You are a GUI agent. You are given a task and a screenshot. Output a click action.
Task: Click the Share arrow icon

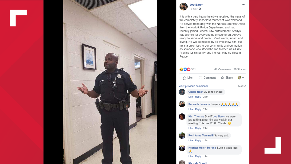[222, 78]
